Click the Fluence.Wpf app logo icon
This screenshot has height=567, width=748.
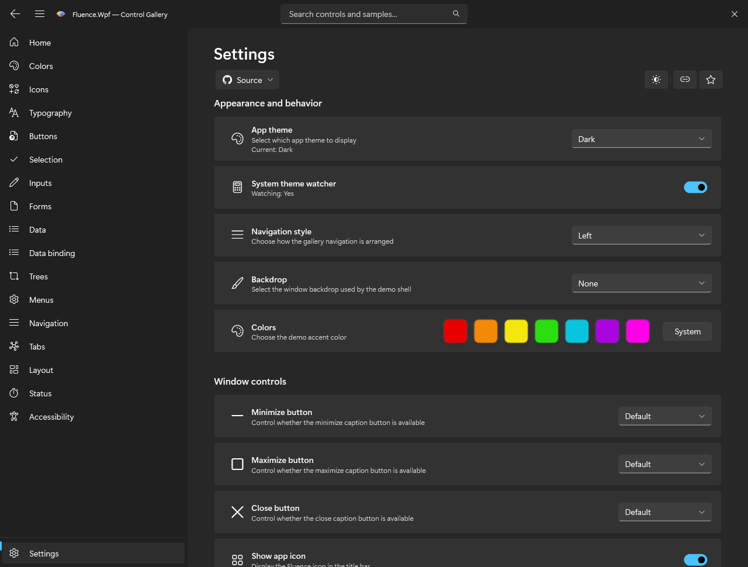(x=61, y=14)
